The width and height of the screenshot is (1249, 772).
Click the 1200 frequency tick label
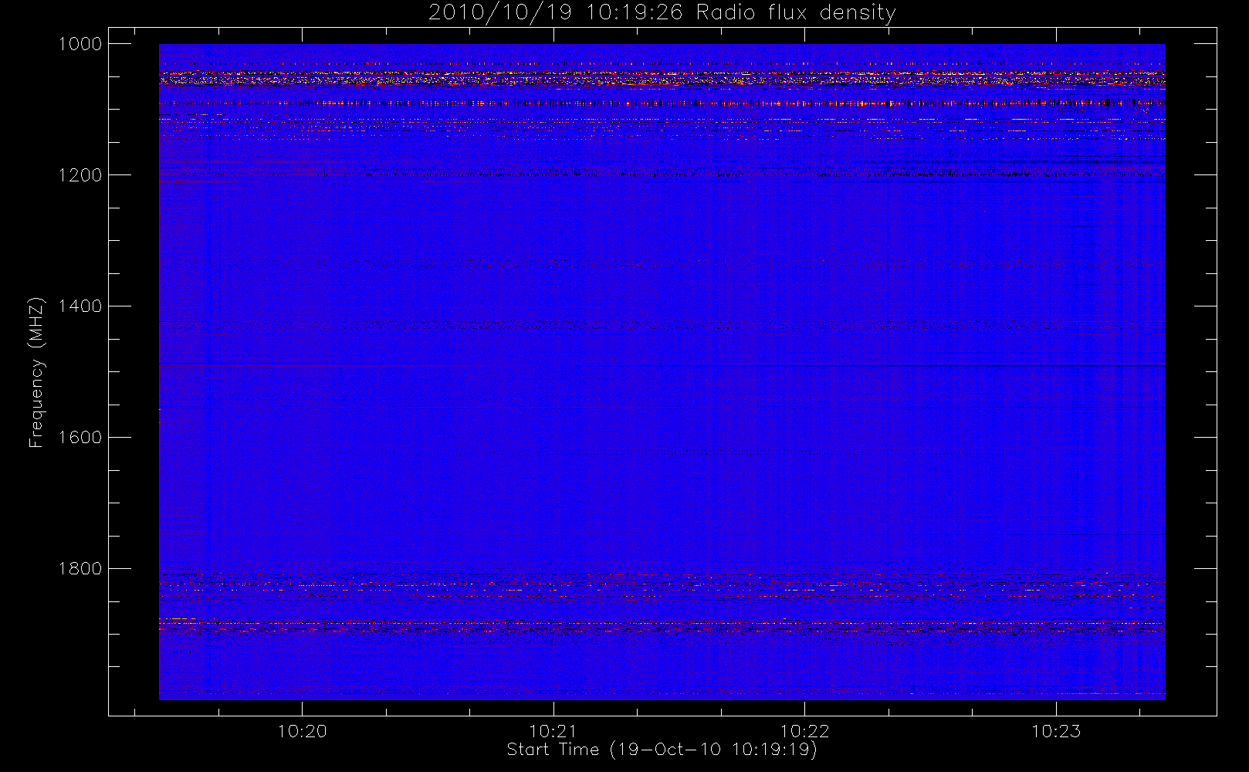pyautogui.click(x=80, y=175)
